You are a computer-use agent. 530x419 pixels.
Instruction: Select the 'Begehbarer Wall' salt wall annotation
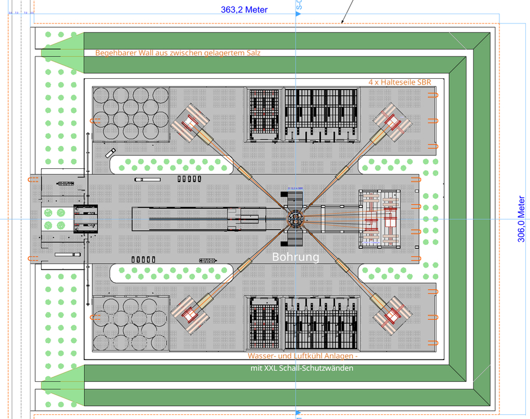point(178,52)
